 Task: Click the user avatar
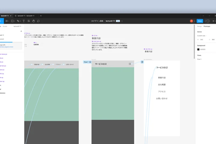click(x=191, y=21)
